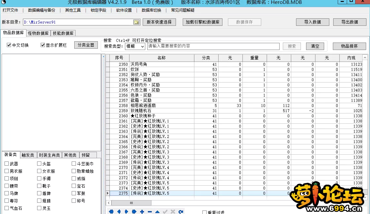Viewport: 370px width, 214px height.
Task: Click current row indicator for row 2375
Action: click(108, 193)
